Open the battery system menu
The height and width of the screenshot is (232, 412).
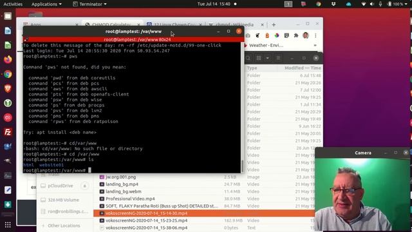[x=398, y=4]
